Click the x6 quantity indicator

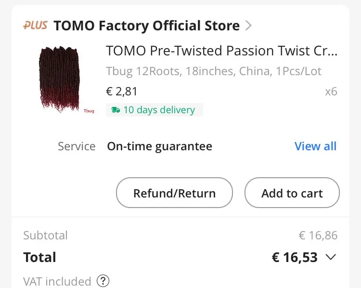(x=331, y=91)
